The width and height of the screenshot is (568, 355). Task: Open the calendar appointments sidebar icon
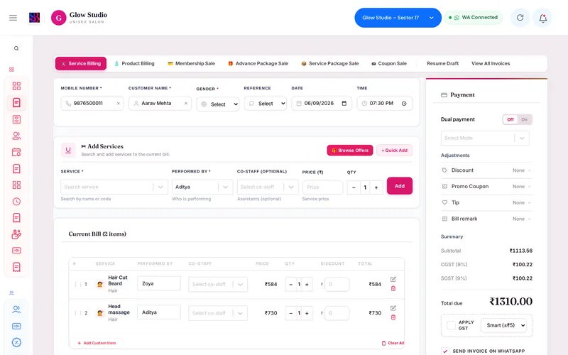[16, 152]
